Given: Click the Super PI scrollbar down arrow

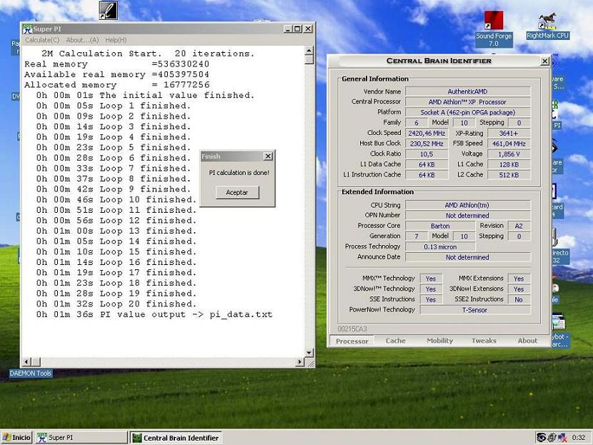Looking at the screenshot, I should 309,352.
